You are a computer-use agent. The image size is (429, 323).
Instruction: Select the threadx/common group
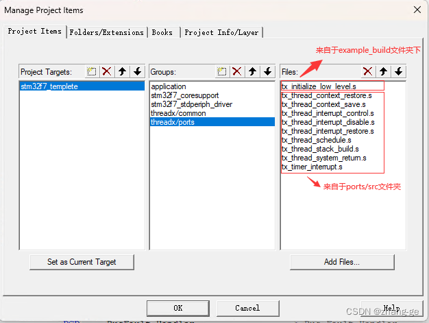pyautogui.click(x=212, y=113)
